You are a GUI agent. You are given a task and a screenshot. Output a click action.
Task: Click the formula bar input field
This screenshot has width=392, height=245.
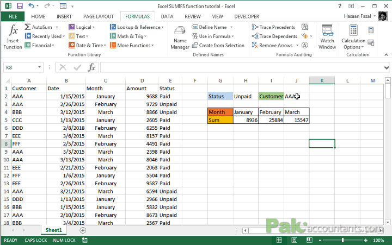coord(241,67)
